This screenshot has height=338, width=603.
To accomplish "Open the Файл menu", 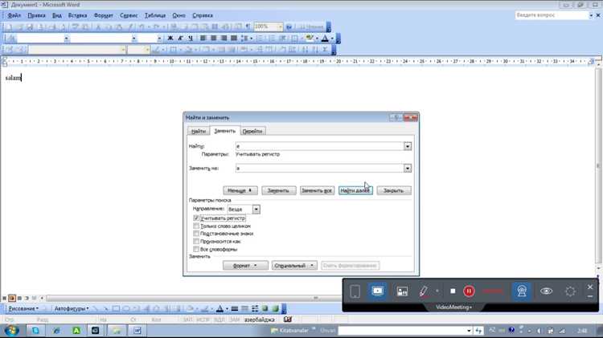I will [x=14, y=15].
